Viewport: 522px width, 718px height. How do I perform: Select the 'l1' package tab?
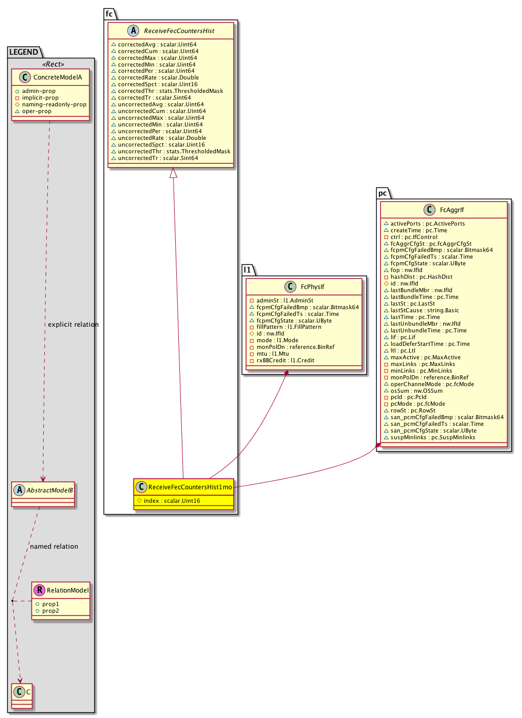click(247, 270)
